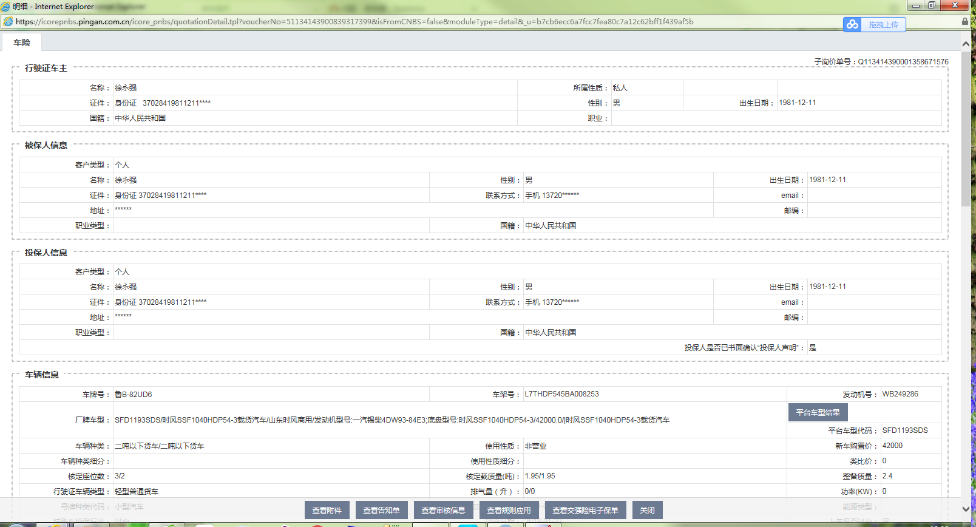Click the 行驶证车辆类型 value 轻型普通货车
The height and width of the screenshot is (527, 976).
pos(137,492)
